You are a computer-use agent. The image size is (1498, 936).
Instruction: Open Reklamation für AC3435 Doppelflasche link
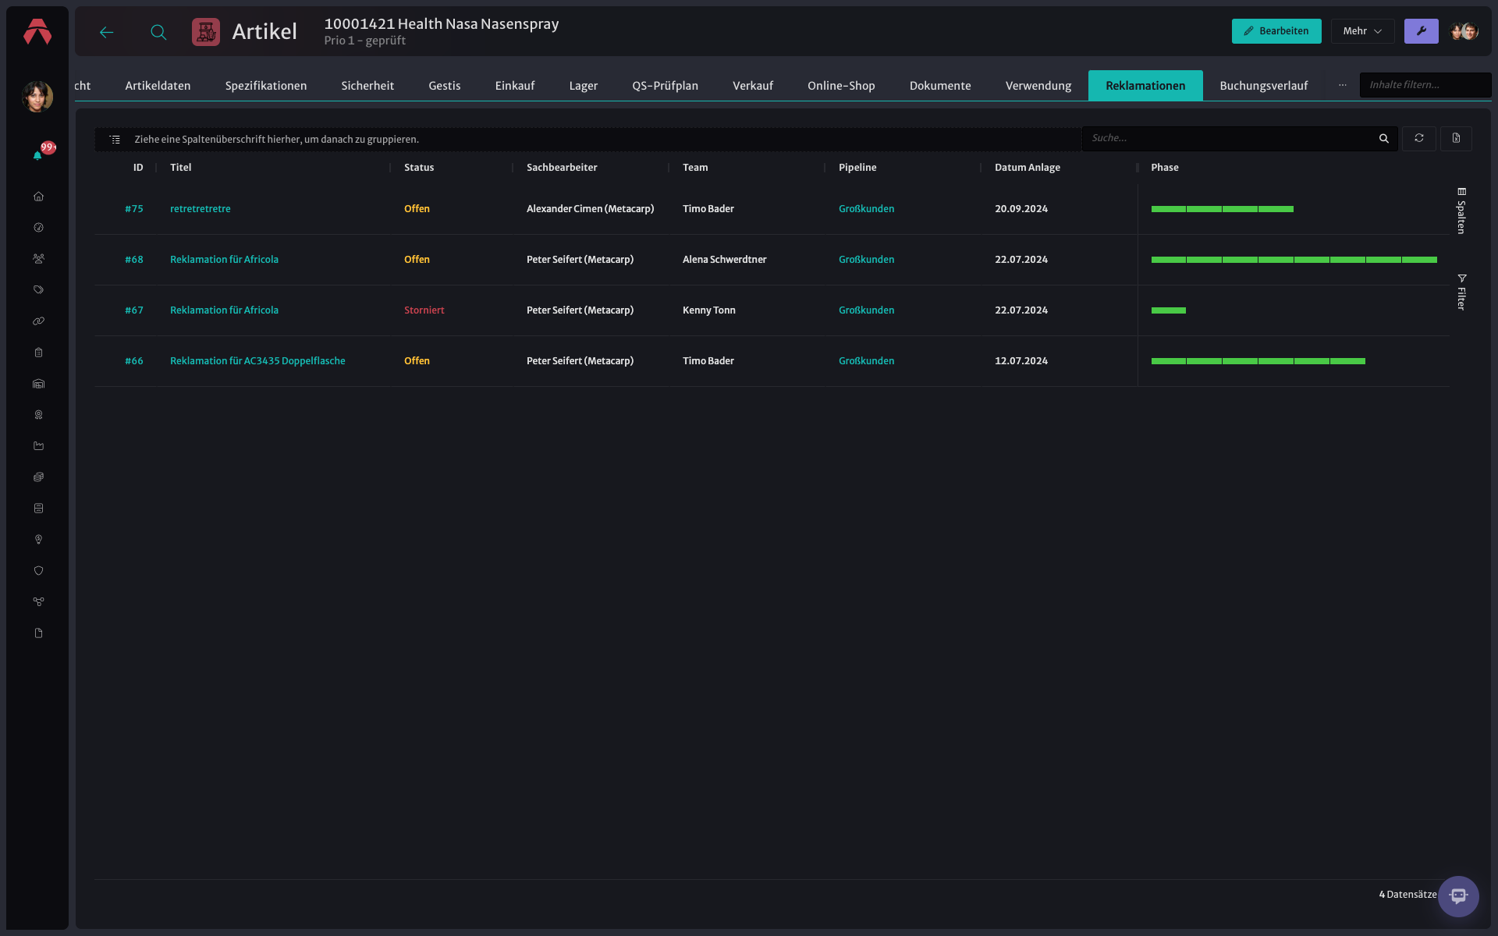tap(257, 361)
